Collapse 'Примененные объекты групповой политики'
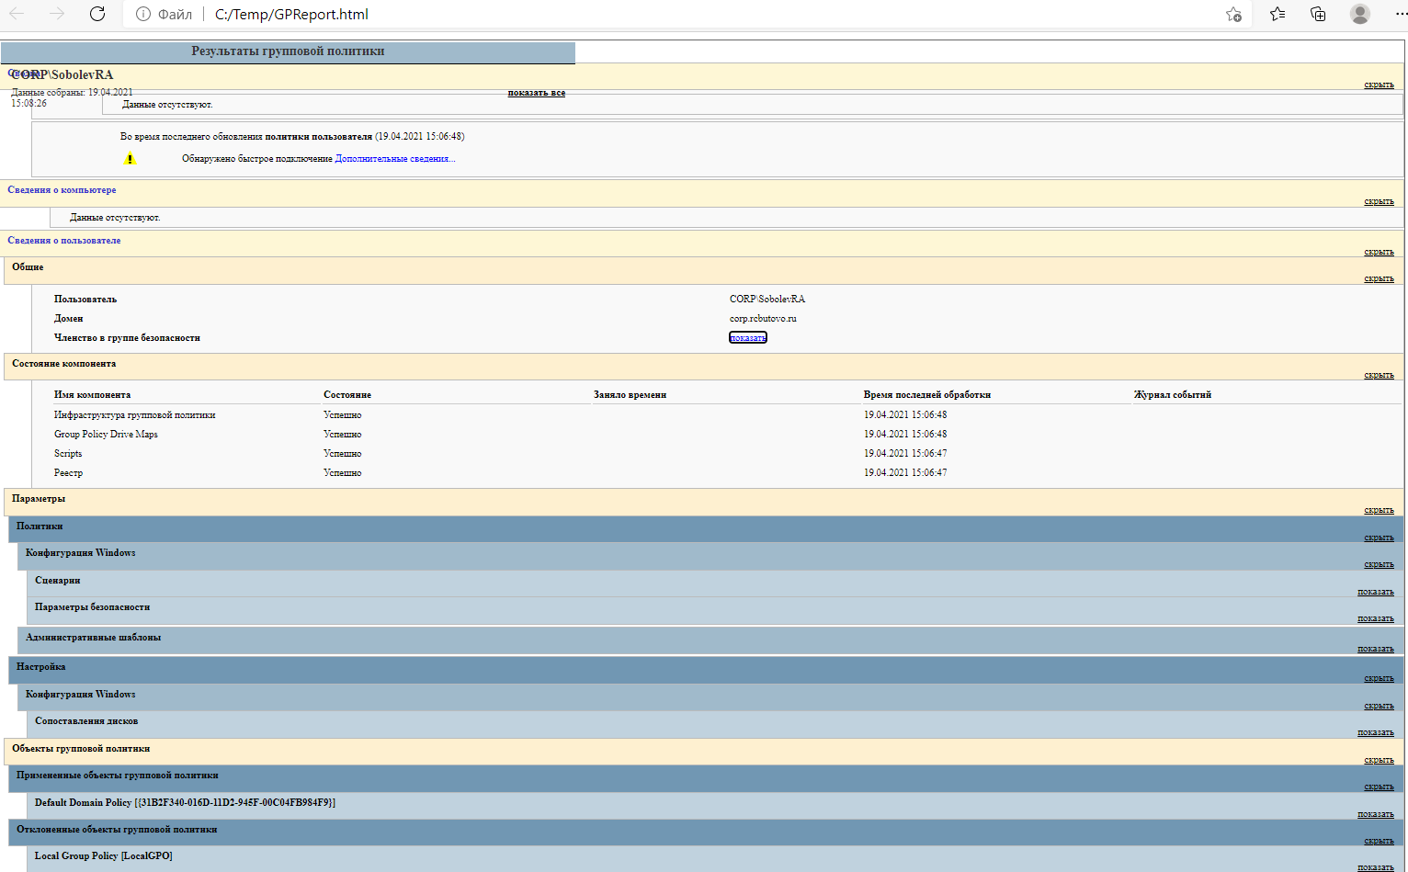1408x872 pixels. click(1379, 787)
